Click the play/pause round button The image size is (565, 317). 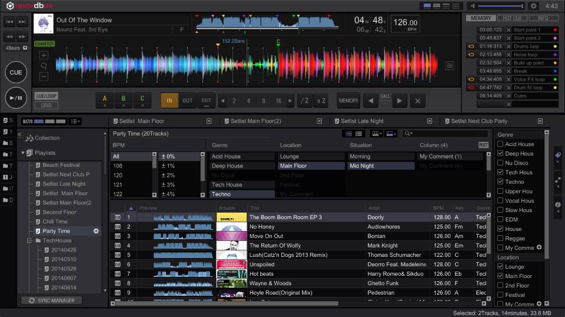click(16, 97)
